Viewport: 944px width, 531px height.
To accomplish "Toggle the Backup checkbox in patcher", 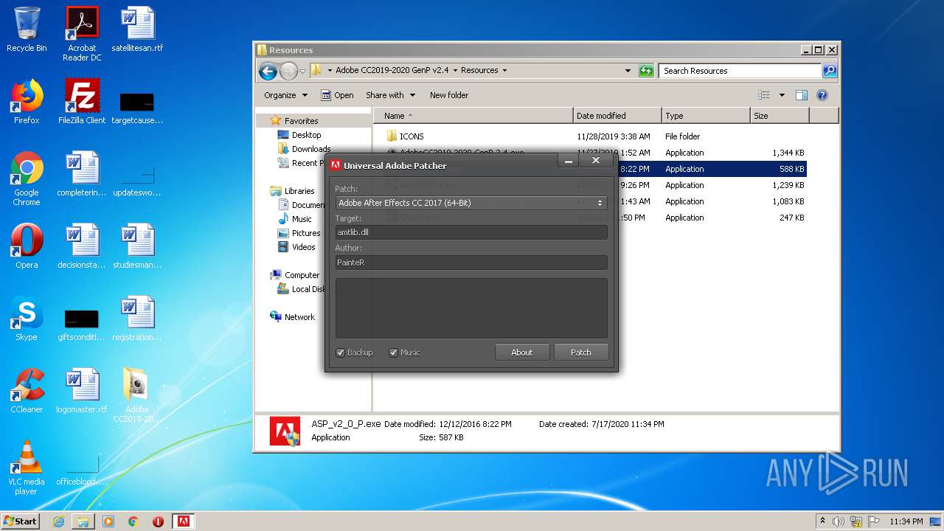I will 341,353.
